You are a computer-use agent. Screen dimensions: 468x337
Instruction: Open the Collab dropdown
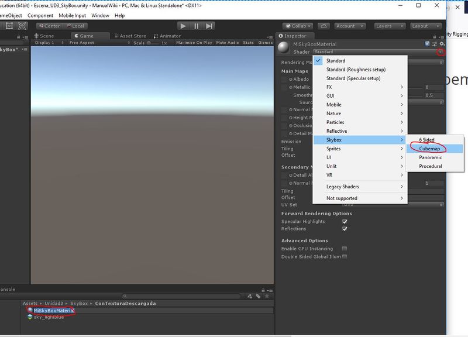point(298,26)
